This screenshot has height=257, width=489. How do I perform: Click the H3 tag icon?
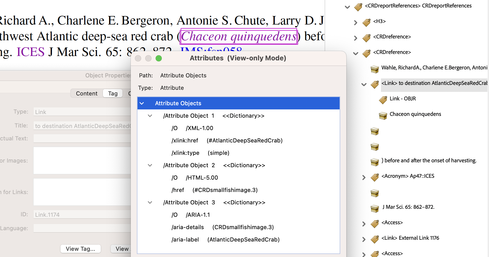coord(366,22)
